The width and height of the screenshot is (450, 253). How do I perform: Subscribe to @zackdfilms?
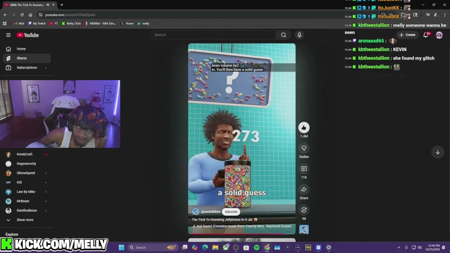[231, 212]
